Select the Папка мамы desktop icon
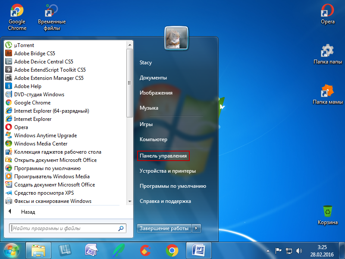 328,94
